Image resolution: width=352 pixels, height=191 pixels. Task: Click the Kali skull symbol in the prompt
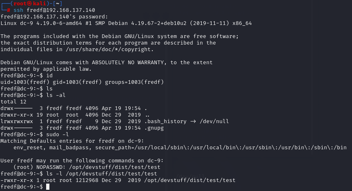tap(28, 3)
